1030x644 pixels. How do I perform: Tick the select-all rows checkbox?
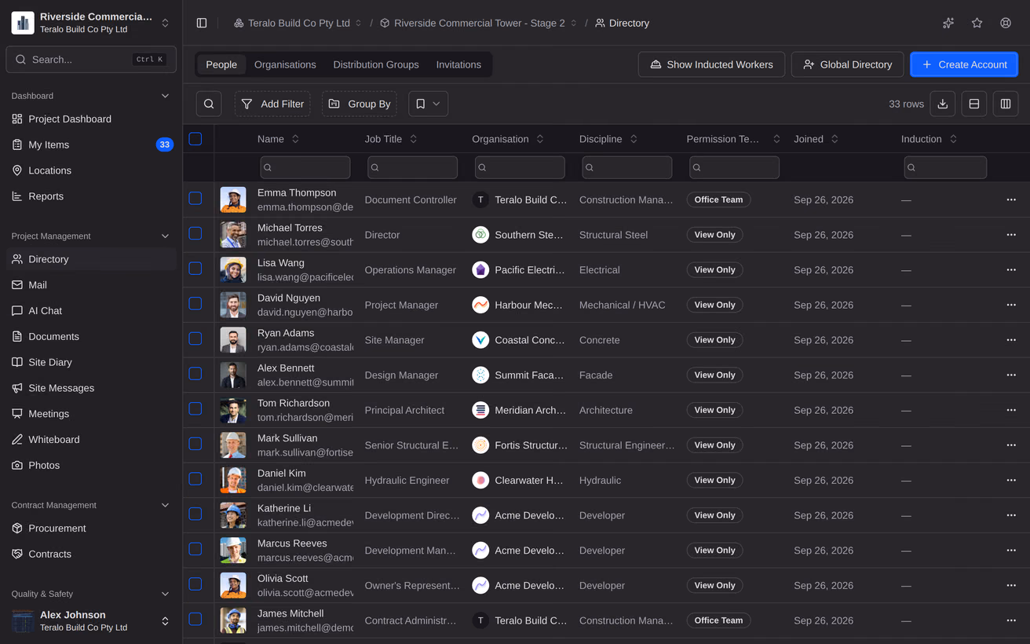point(195,139)
